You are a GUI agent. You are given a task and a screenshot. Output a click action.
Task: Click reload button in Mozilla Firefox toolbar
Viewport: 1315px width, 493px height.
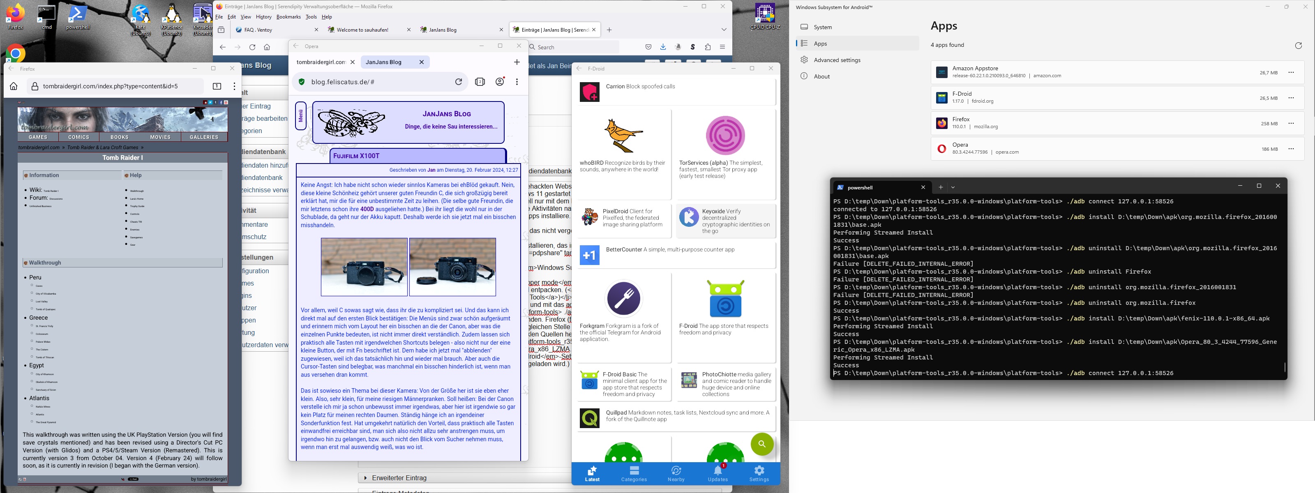pos(252,47)
